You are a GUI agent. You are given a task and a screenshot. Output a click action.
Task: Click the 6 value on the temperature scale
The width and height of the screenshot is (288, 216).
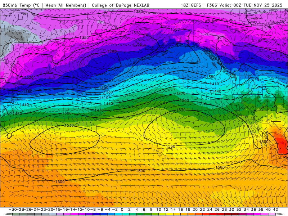click(144, 210)
